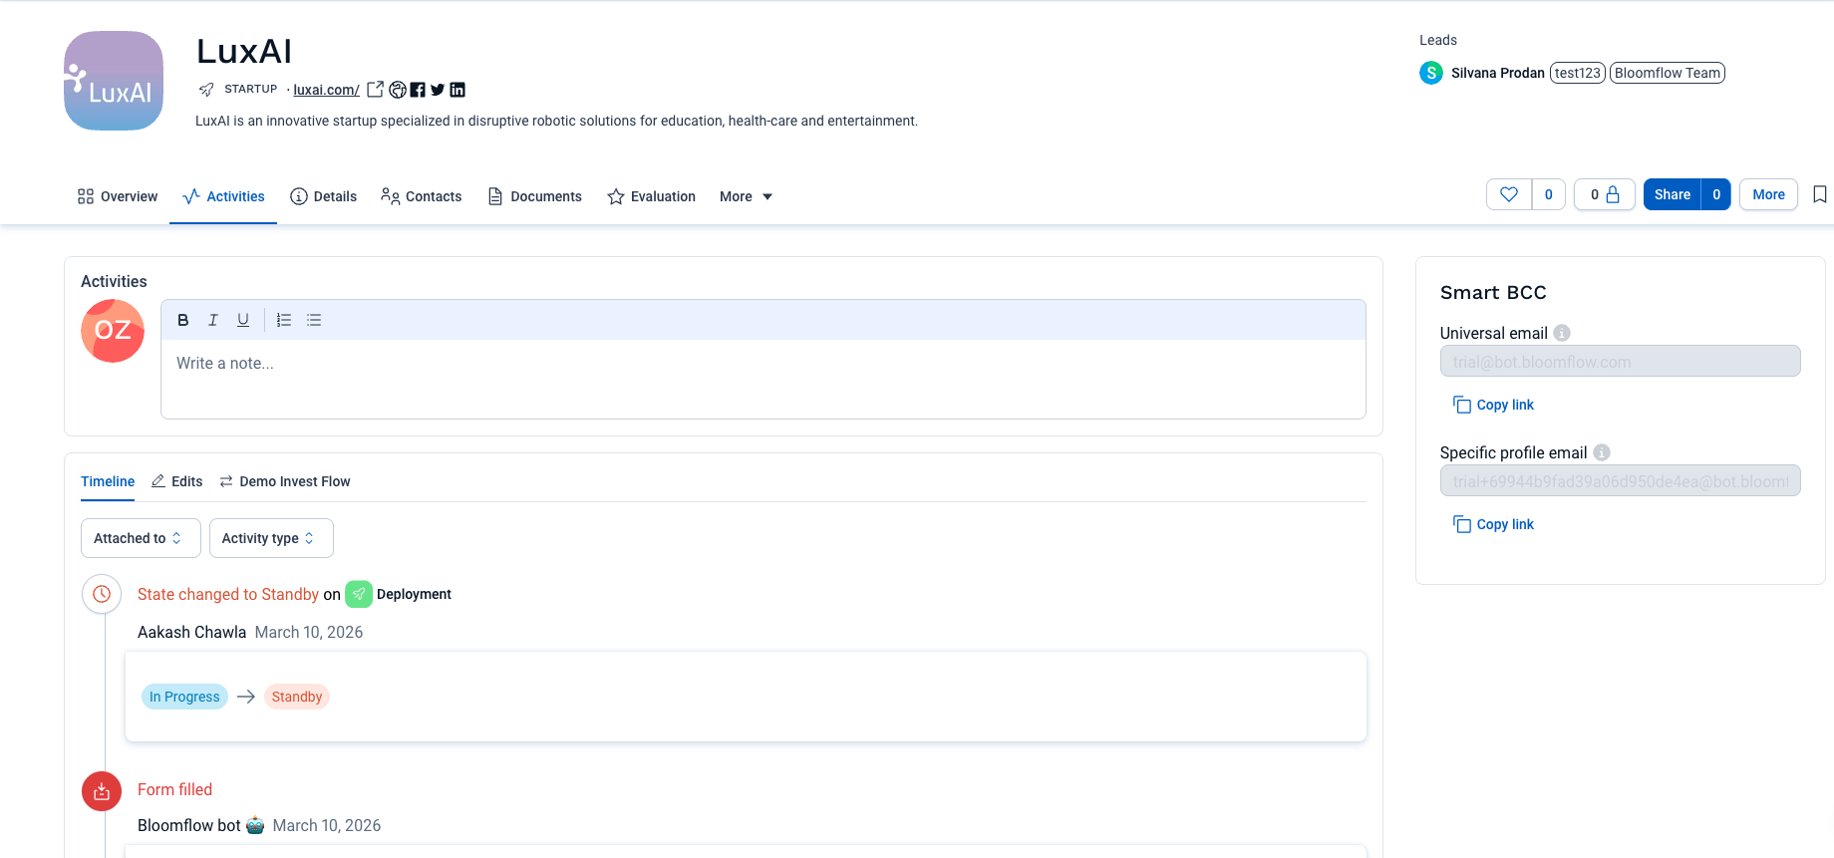Open the LinkedIn profile icon
Screen dimensions: 1834x858
(458, 90)
